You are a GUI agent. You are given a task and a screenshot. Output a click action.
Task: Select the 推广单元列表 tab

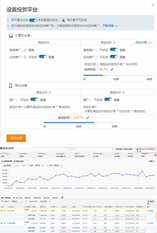tap(17, 198)
